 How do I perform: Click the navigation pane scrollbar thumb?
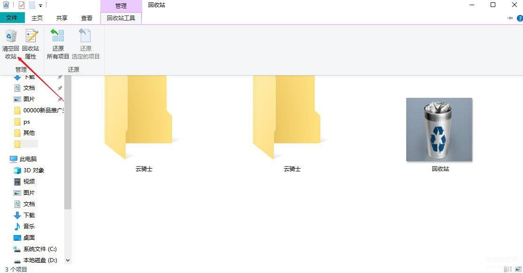(x=68, y=142)
